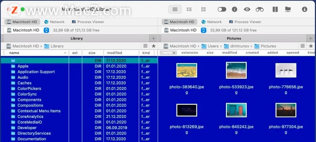Viewport: 316px width, 142px height.
Task: Click the right pane gray square button
Action: (x=303, y=46)
